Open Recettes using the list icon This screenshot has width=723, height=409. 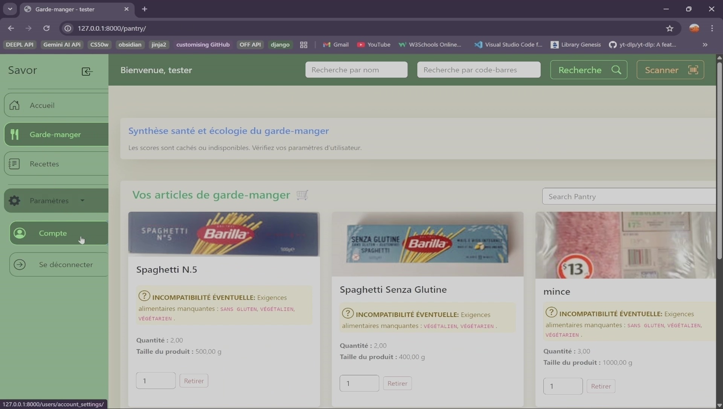(x=14, y=164)
